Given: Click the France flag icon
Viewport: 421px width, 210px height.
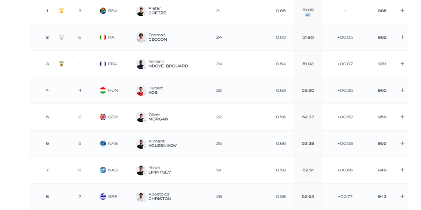Looking at the screenshot, I should [x=103, y=64].
